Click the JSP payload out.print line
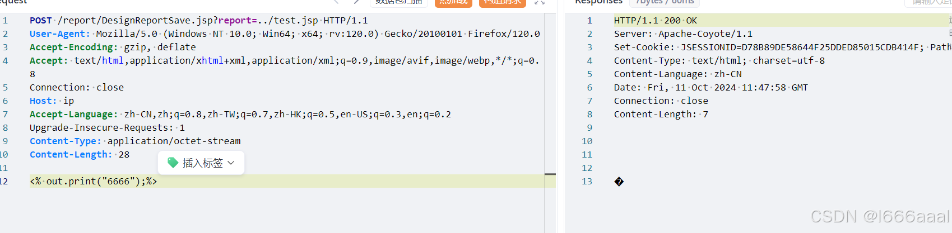 pyautogui.click(x=94, y=182)
